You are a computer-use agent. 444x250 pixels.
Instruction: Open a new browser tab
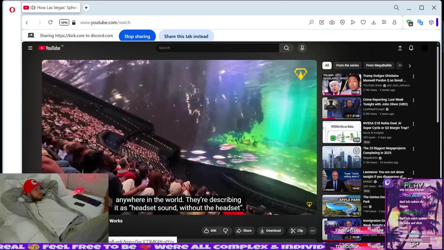[86, 8]
